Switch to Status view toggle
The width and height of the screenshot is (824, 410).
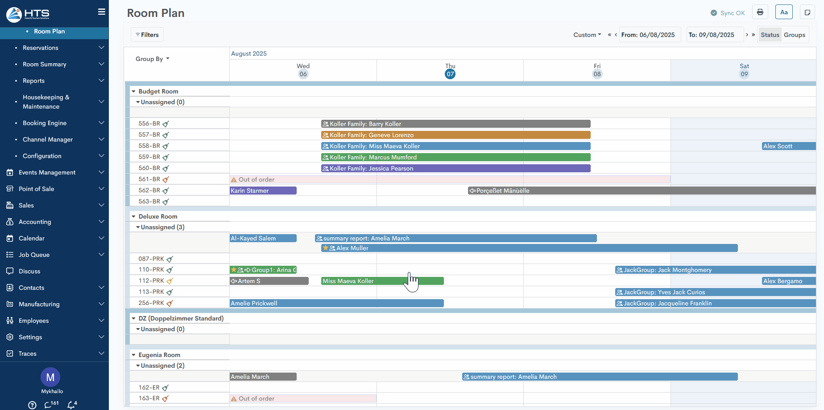(770, 35)
